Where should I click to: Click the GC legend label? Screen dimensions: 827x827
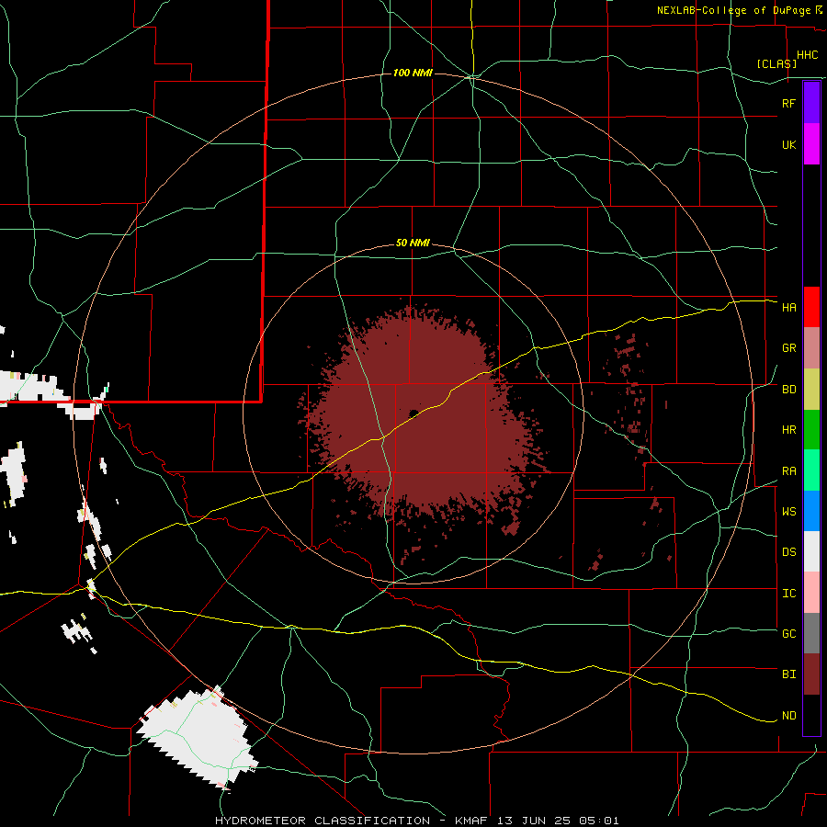tap(788, 634)
